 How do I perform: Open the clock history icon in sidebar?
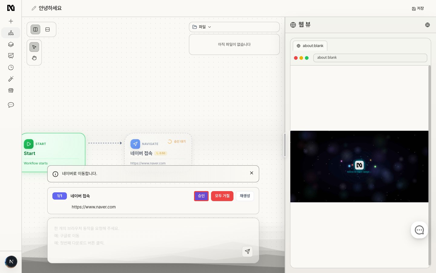point(11,67)
